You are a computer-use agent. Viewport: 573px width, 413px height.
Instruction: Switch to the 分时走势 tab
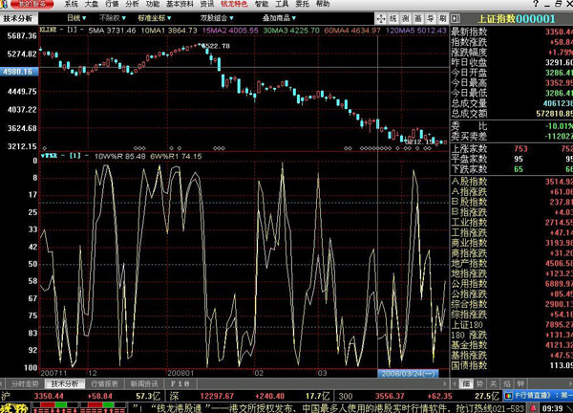click(x=24, y=384)
